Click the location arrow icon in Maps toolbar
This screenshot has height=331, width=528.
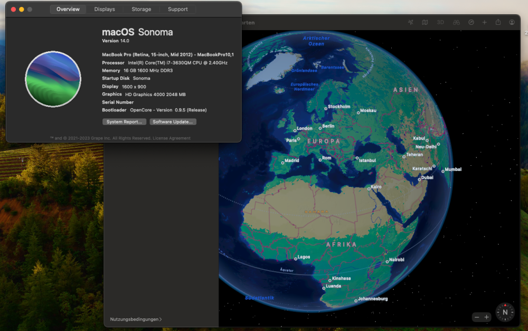tap(410, 22)
